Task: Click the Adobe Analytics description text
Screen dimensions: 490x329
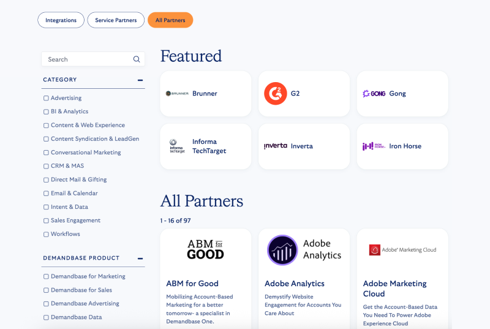Action: pos(303,304)
